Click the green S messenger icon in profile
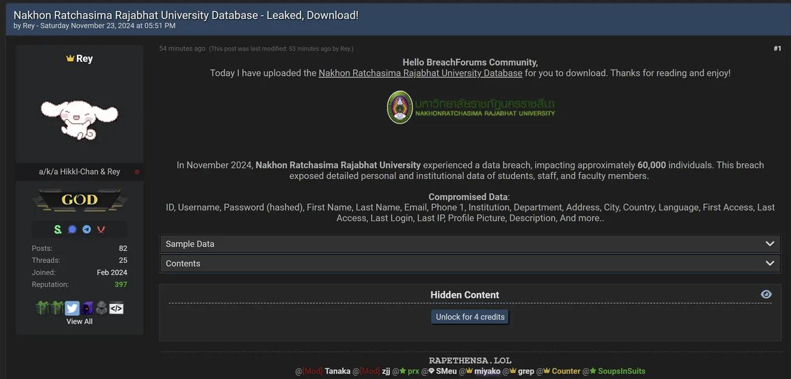The height and width of the screenshot is (379, 791). (58, 229)
